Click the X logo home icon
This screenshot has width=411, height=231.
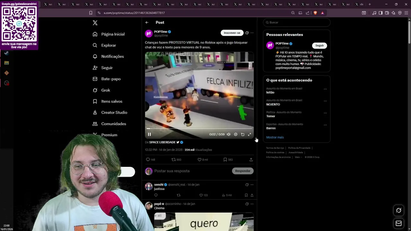coord(95,23)
